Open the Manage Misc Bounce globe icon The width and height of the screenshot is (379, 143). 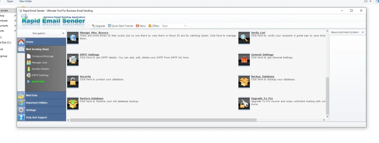click(73, 38)
